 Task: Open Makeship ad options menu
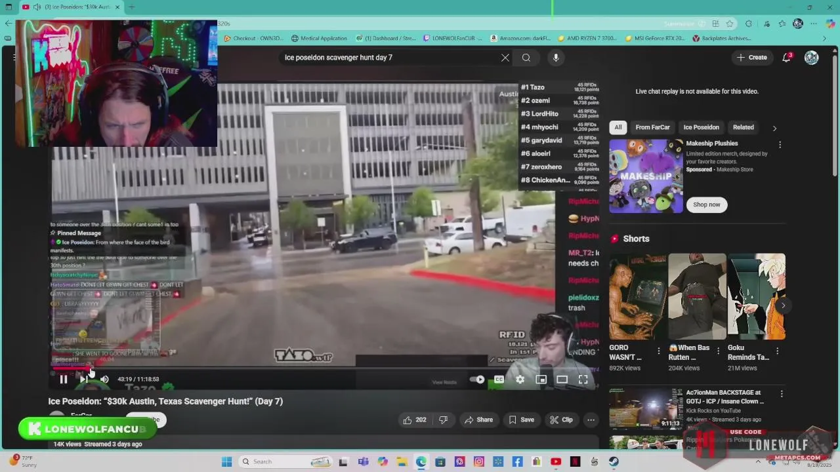(780, 145)
